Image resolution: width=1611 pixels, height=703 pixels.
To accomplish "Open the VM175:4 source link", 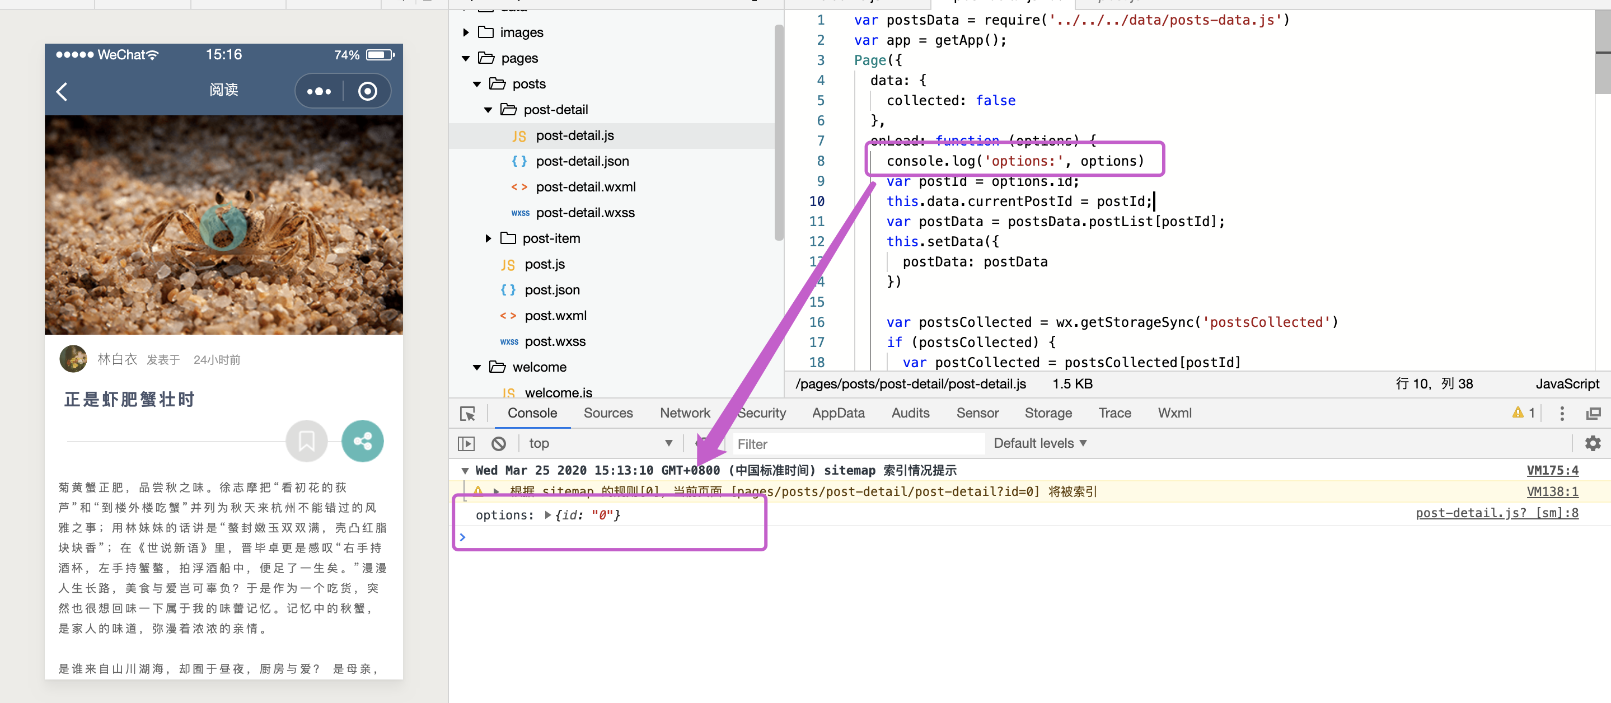I will click(1552, 470).
